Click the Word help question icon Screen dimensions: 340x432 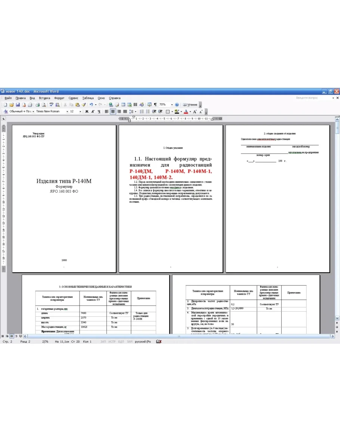pos(177,105)
